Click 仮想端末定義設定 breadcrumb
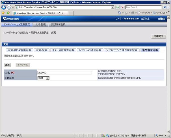The height and width of the screenshot is (138, 171). [x=40, y=33]
